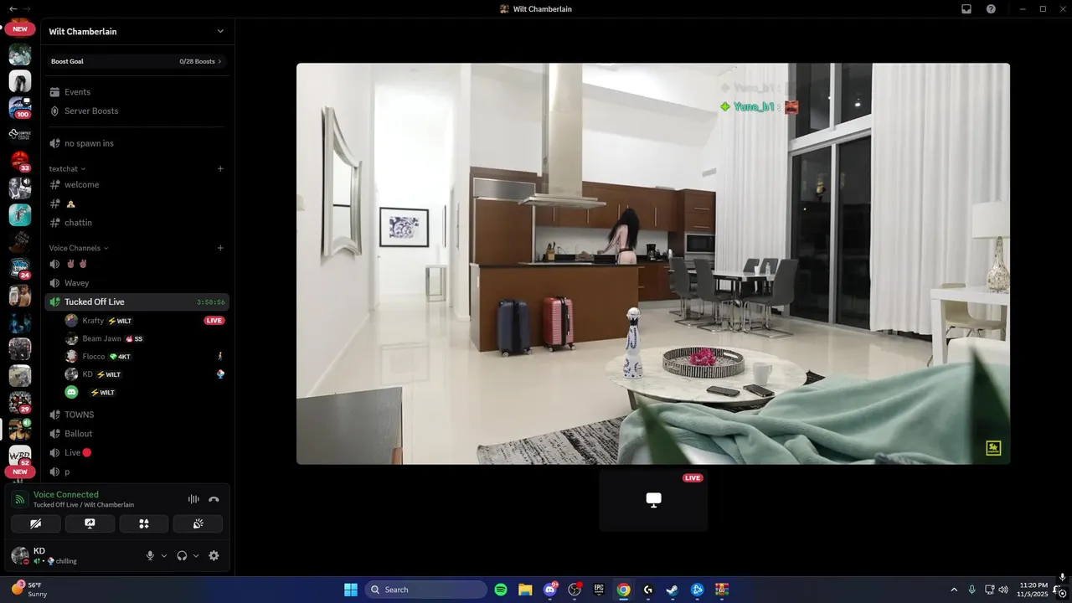
Task: Open the server with 100 notification badge
Action: point(20,107)
